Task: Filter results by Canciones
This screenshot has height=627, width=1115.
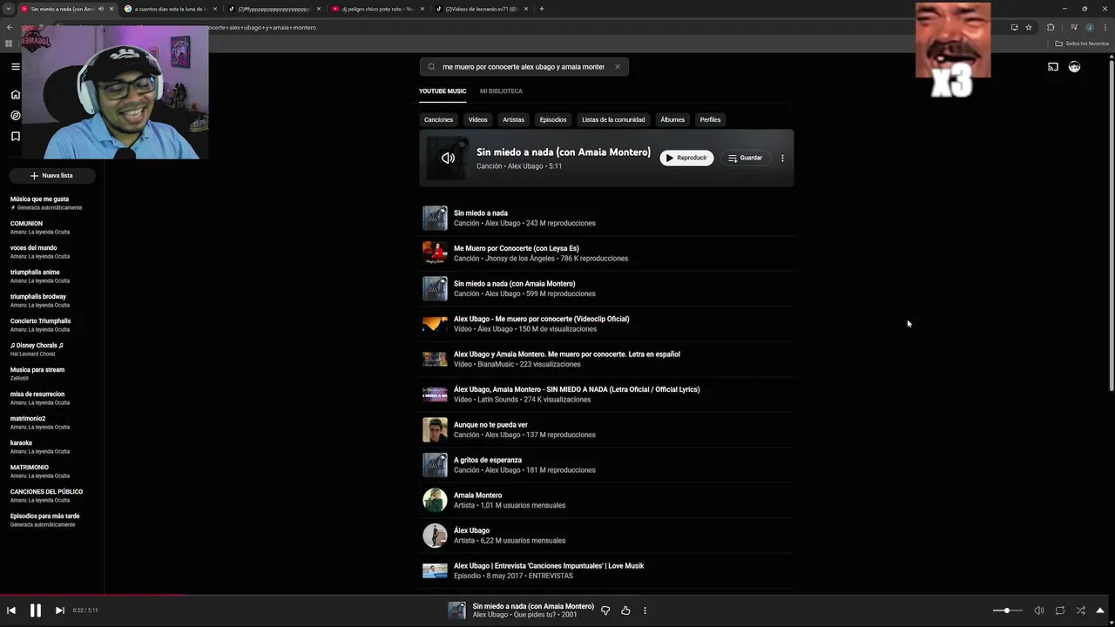Action: pyautogui.click(x=438, y=119)
